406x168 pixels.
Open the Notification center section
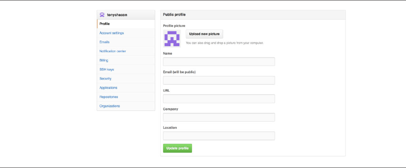(113, 51)
